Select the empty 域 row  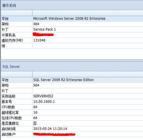tap(72, 46)
